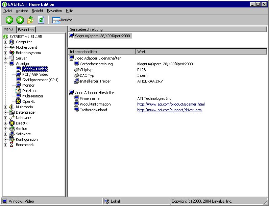This screenshot has width=269, height=206.
Task: Click the Chiptyp chip icon
Action: point(76,70)
